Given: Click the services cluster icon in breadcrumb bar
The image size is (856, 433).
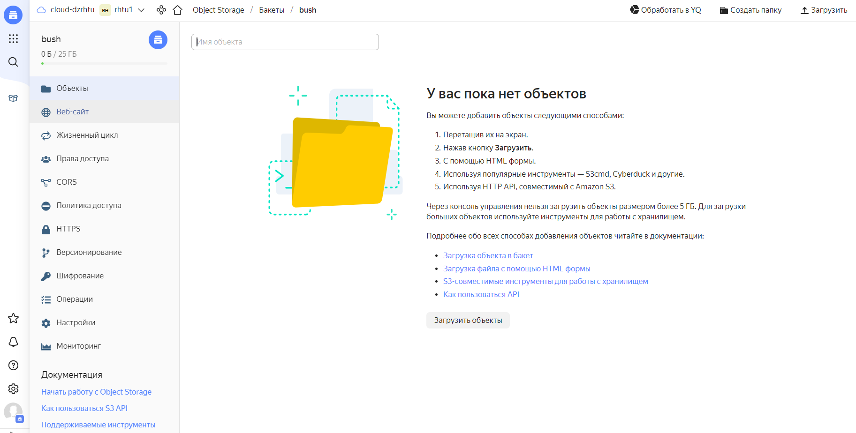Looking at the screenshot, I should point(161,10).
